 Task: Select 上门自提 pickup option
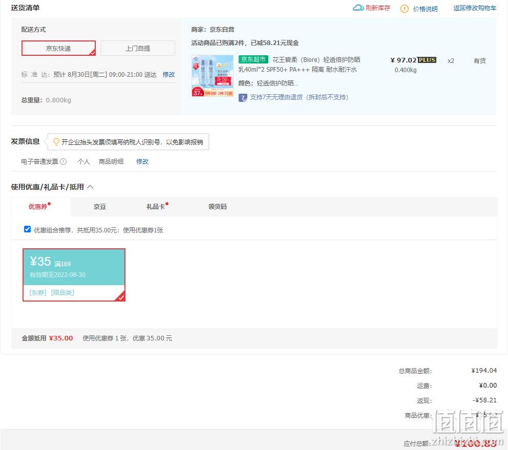point(138,48)
